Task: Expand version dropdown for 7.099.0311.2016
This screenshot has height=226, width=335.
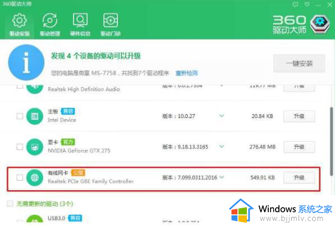Action: point(222,177)
